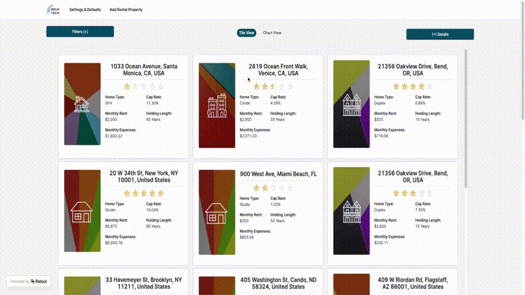
Task: Click the 'Powered by Retool' badge
Action: click(x=28, y=281)
